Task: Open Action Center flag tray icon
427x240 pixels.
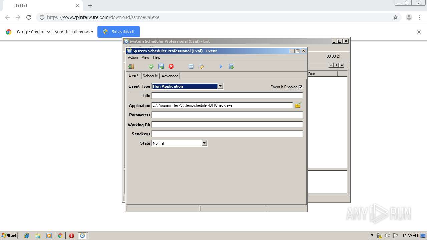Action: coord(395,236)
